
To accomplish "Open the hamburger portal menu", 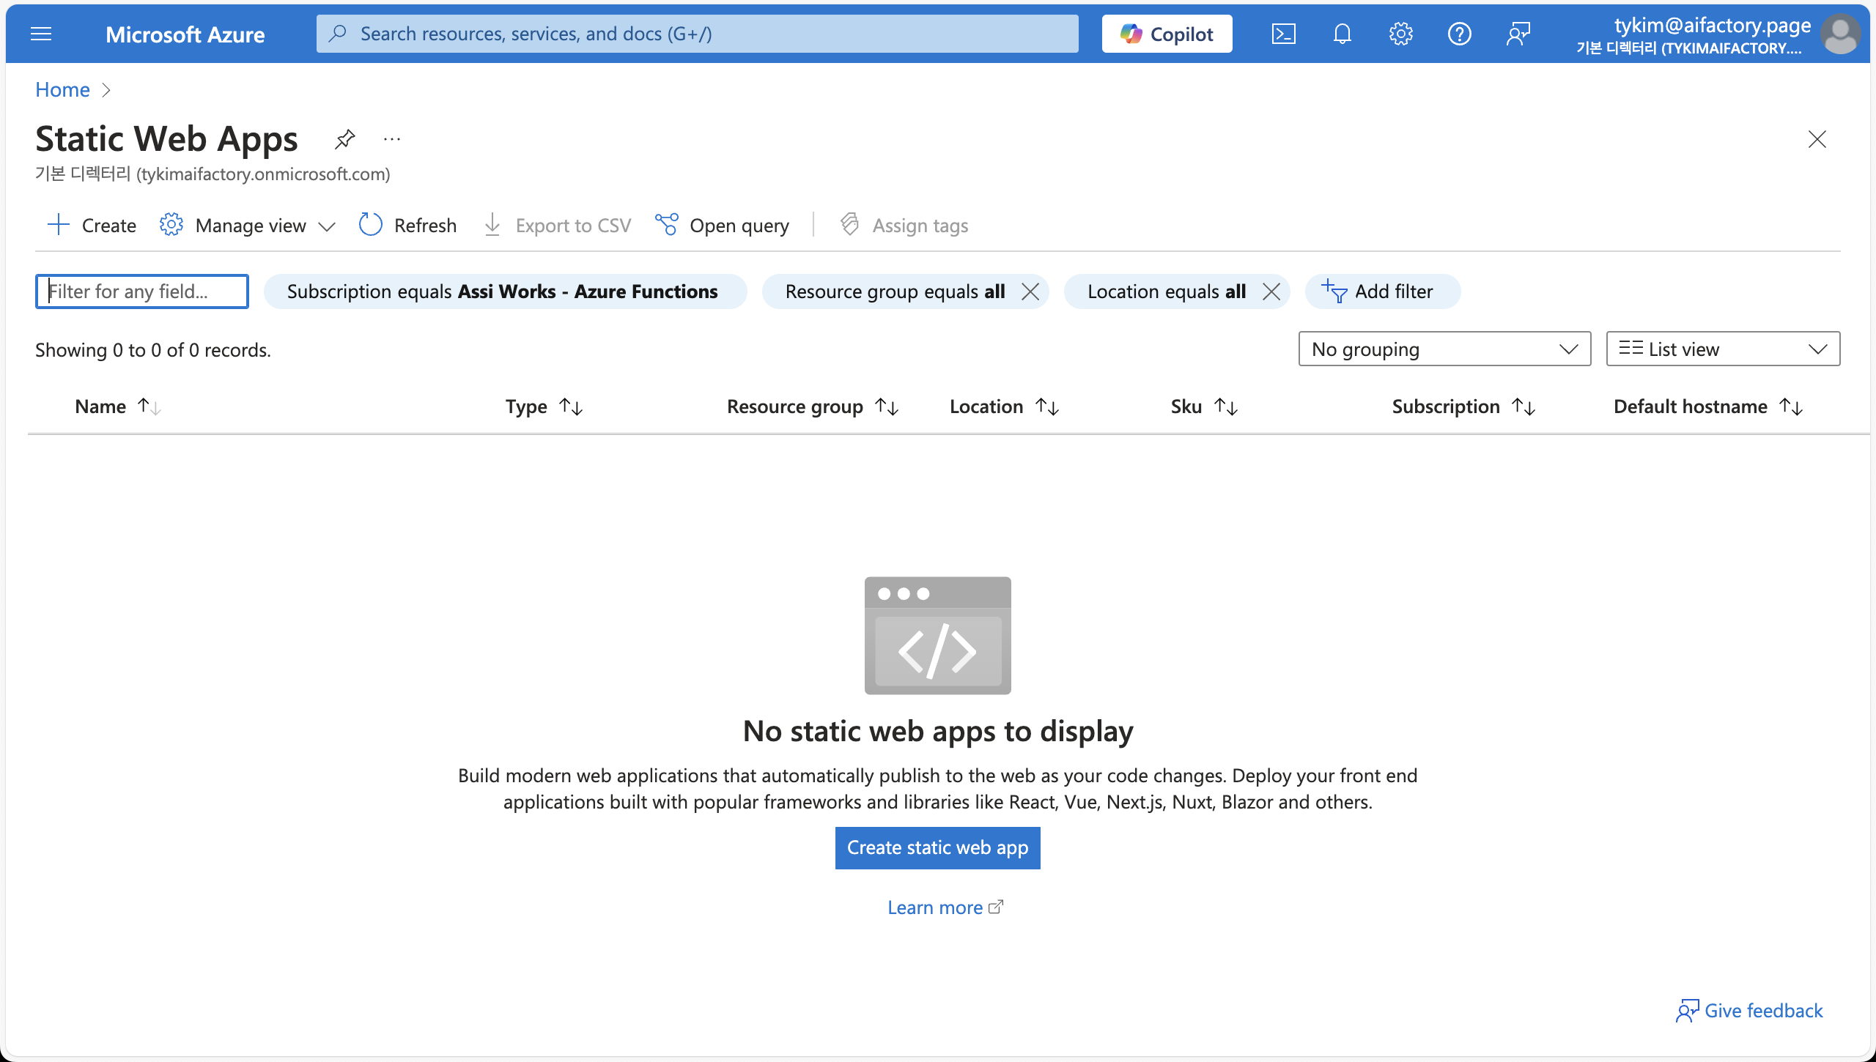I will pos(41,34).
